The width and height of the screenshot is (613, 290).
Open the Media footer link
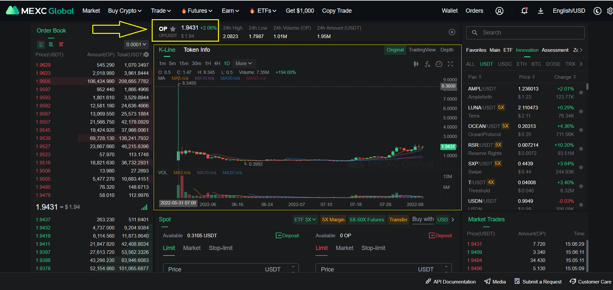495,282
